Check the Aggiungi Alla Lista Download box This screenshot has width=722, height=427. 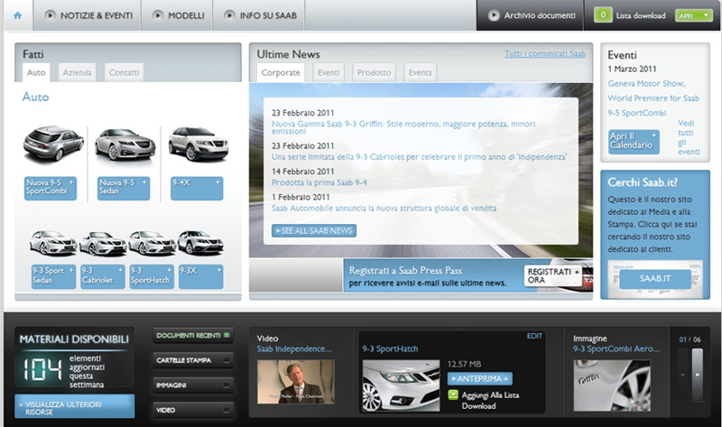coord(453,395)
